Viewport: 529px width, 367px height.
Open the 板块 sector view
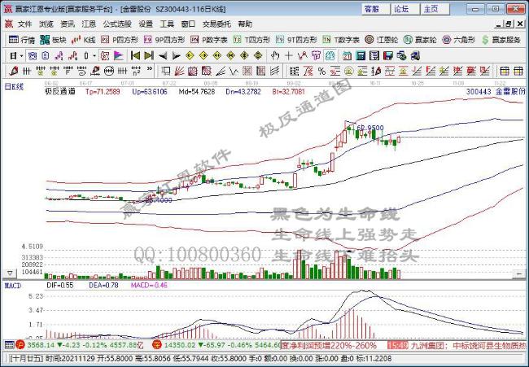(x=53, y=40)
